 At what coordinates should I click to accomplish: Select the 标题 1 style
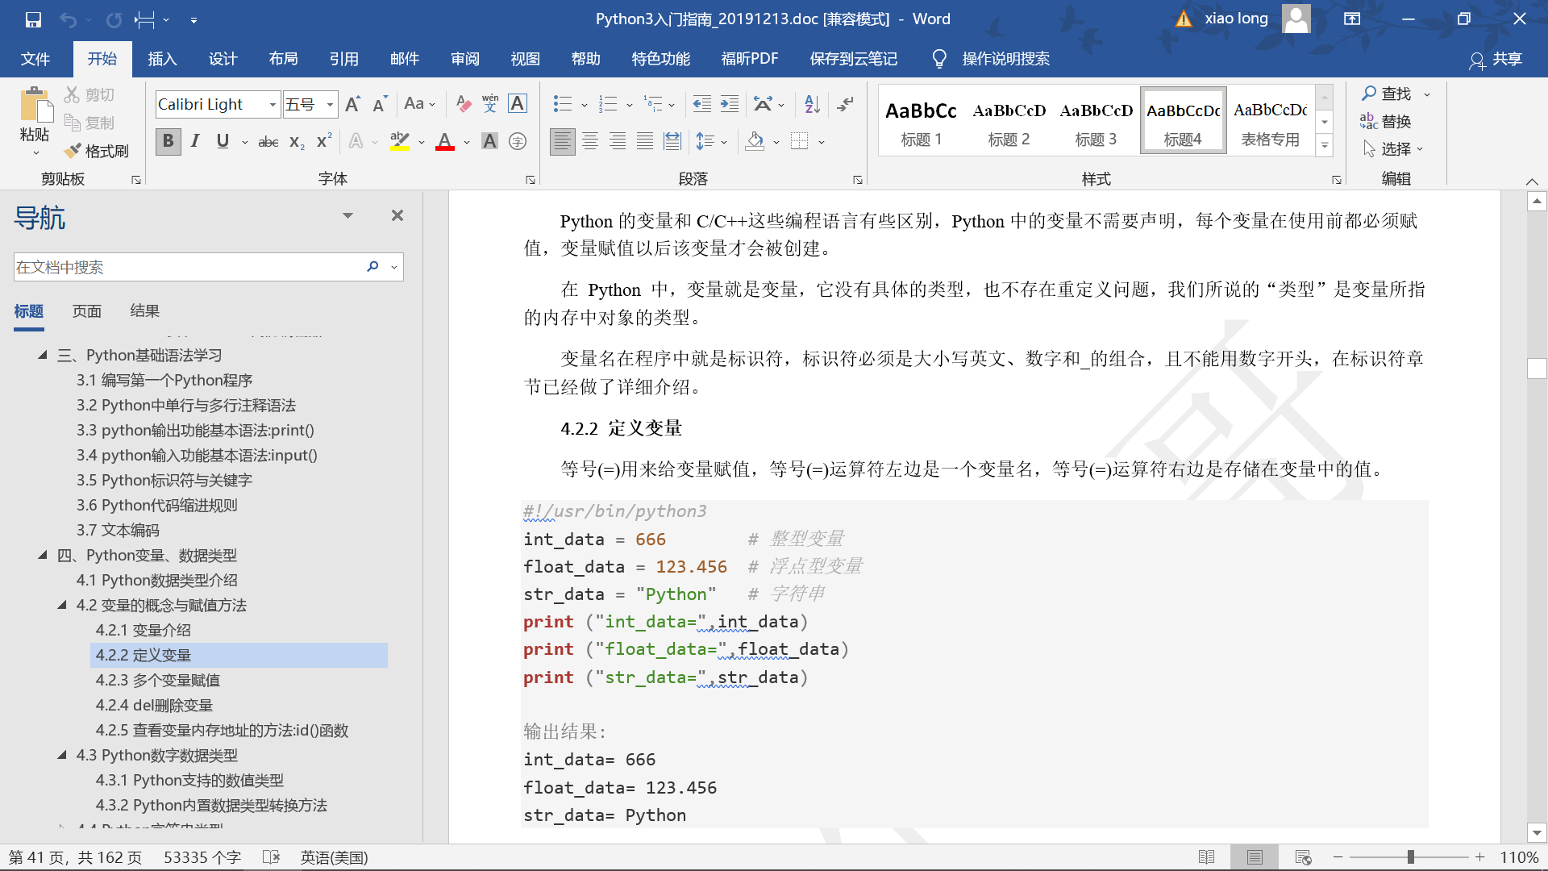coord(921,121)
